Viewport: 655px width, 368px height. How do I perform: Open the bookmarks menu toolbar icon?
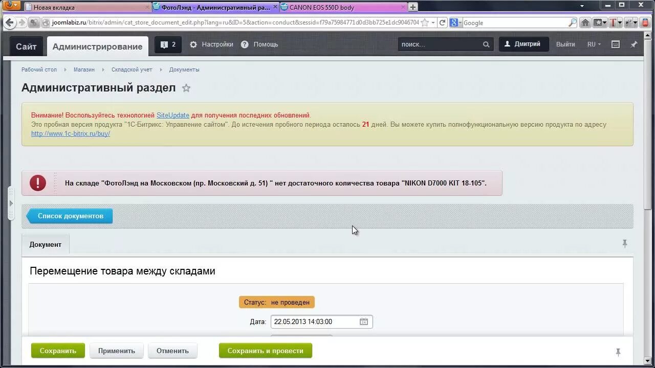tap(600, 22)
